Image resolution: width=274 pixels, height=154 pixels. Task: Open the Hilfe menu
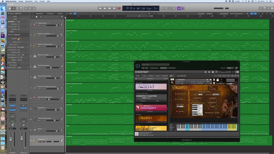coord(48,1)
